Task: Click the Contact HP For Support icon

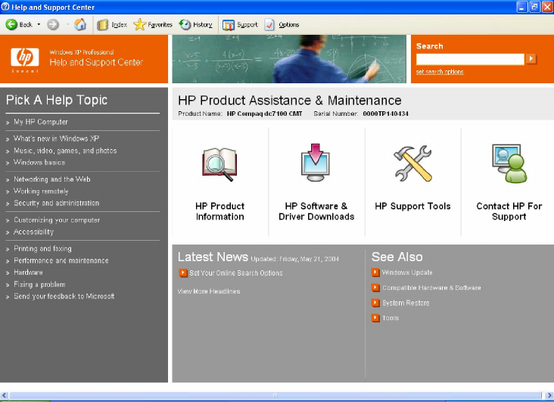Action: click(x=509, y=164)
